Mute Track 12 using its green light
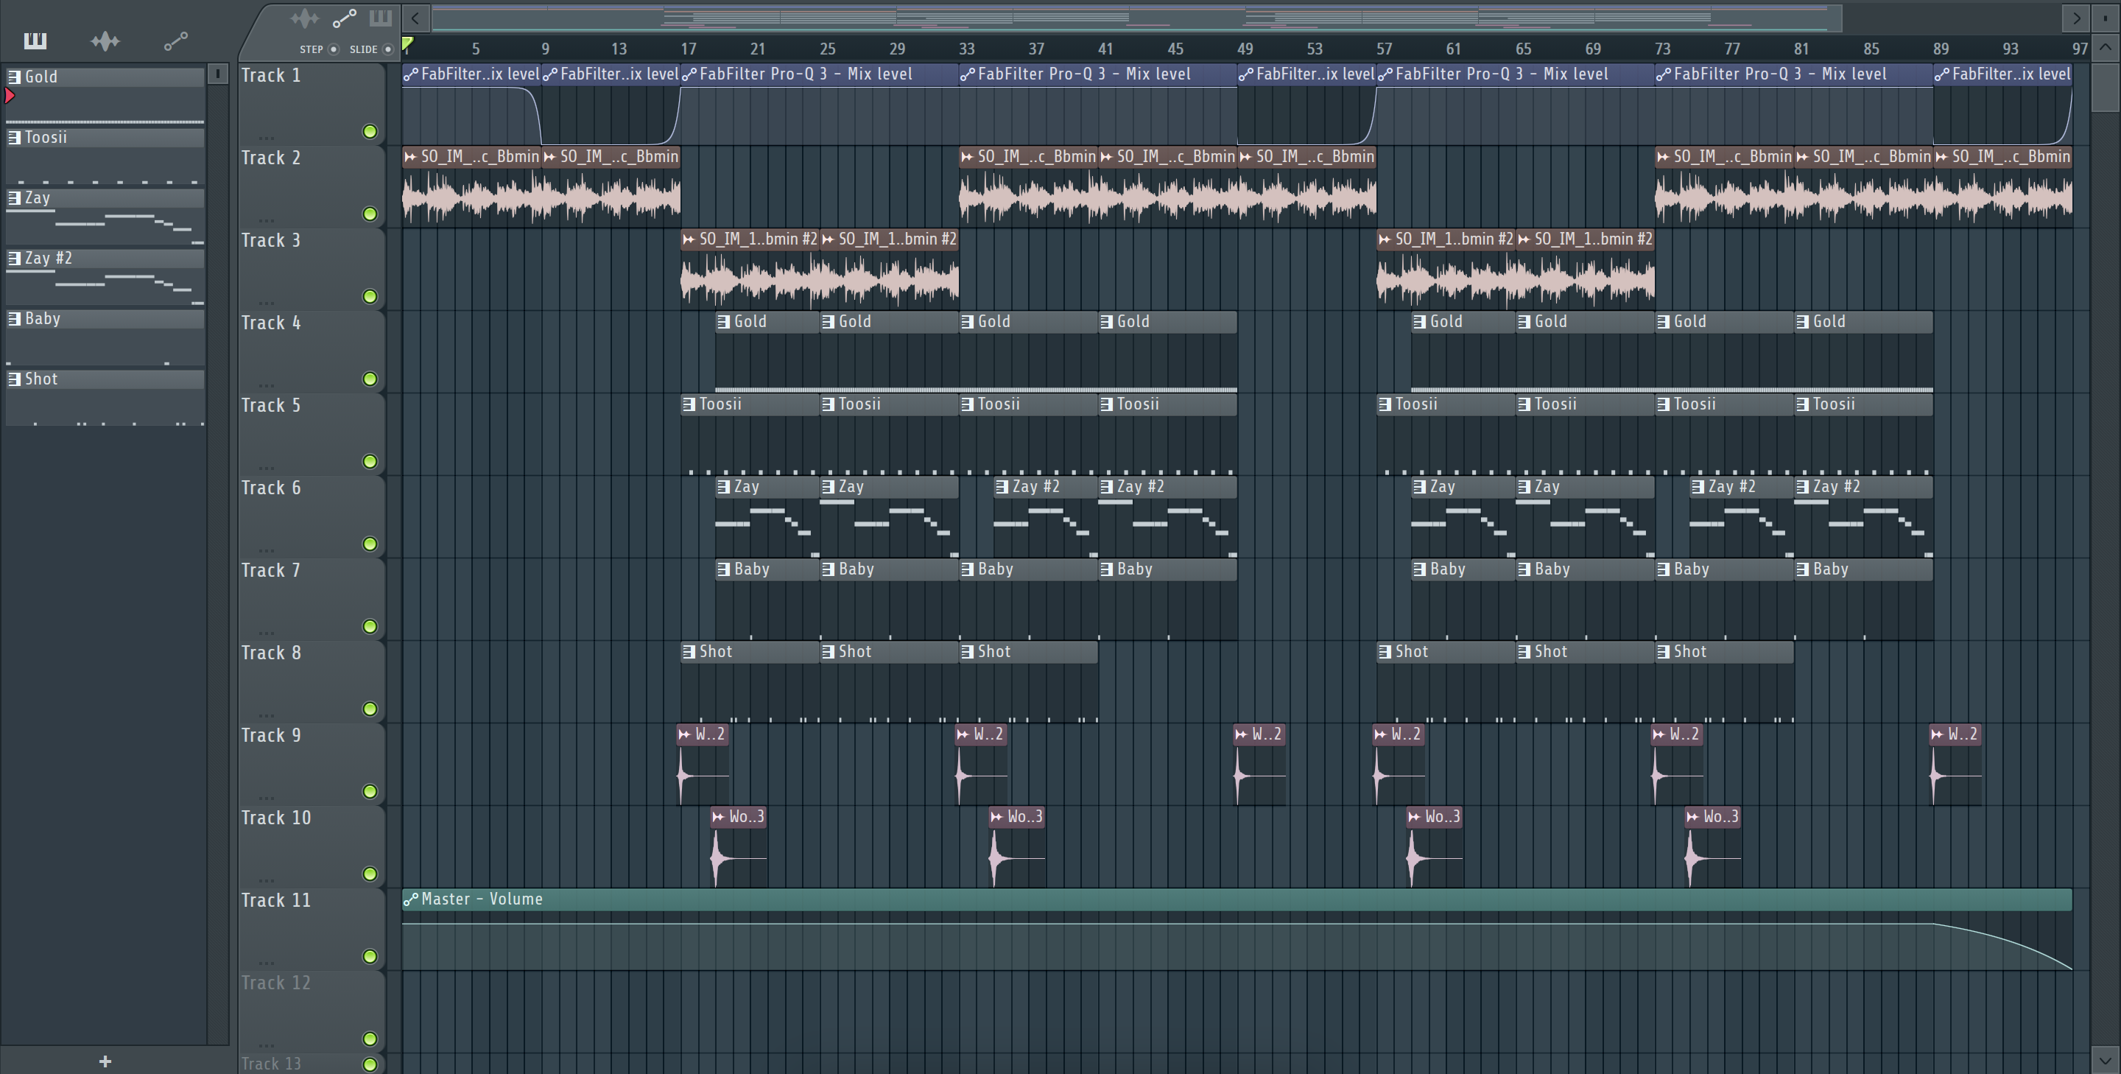Viewport: 2121px width, 1074px height. point(370,1039)
